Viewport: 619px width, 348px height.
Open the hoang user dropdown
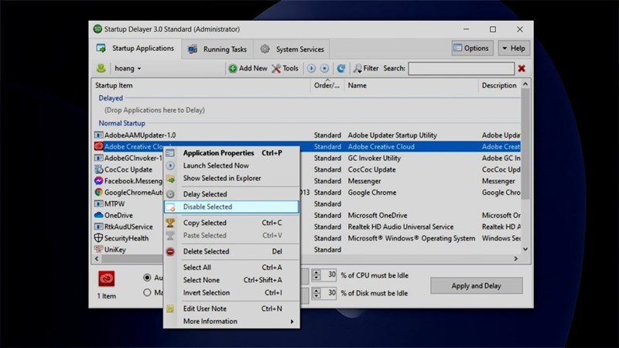128,68
